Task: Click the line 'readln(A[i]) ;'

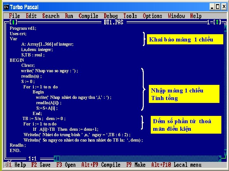Action: click(x=49, y=103)
